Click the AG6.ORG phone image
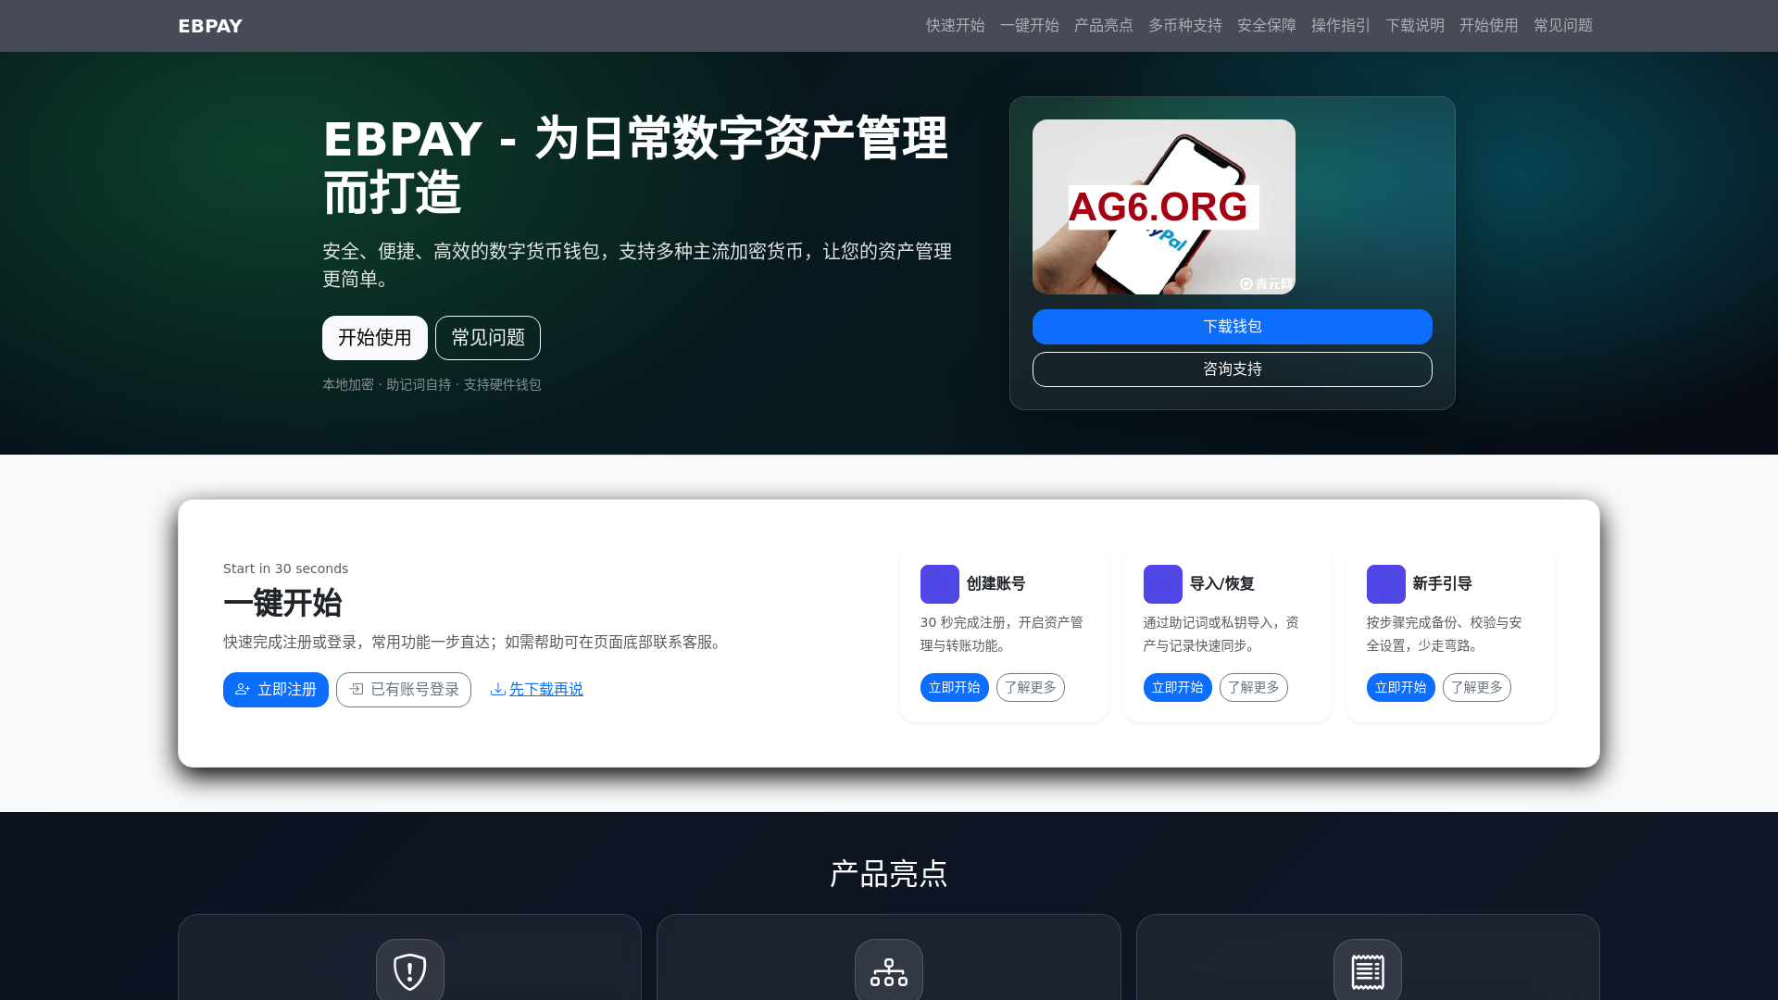Screen dimensions: 1778x1000 (1163, 206)
